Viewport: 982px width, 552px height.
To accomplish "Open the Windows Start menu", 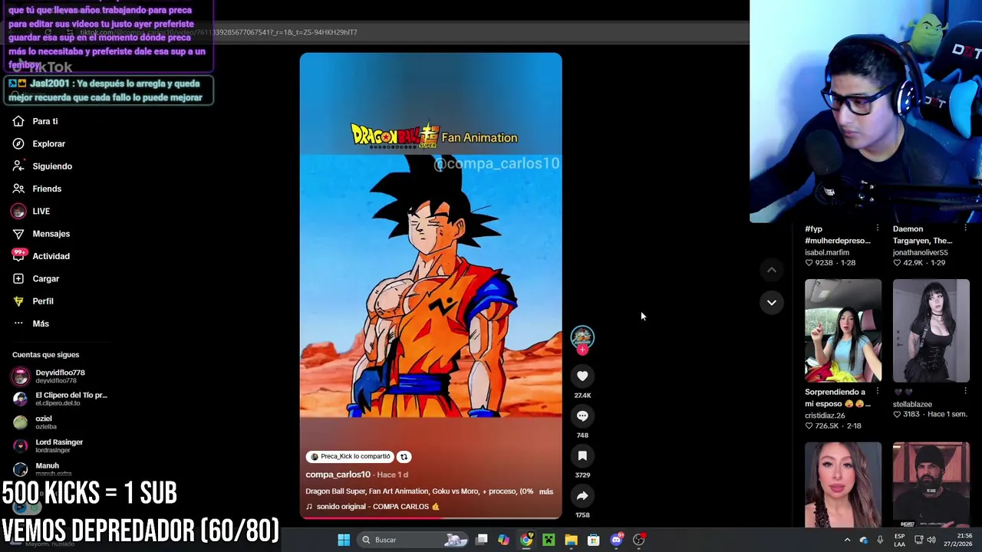I will pyautogui.click(x=344, y=540).
